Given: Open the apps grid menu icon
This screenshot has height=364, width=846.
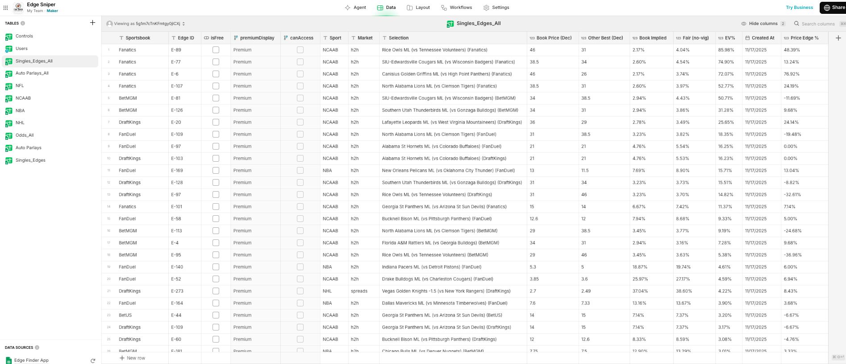Looking at the screenshot, I should [x=5, y=8].
